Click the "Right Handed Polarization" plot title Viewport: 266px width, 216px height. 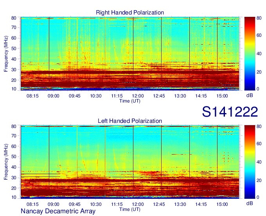click(130, 13)
